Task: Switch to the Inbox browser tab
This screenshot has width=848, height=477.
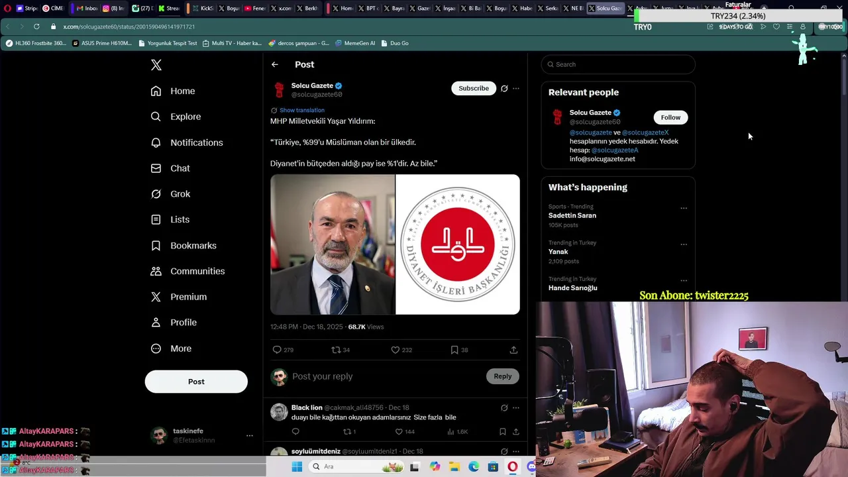Action: [86, 9]
